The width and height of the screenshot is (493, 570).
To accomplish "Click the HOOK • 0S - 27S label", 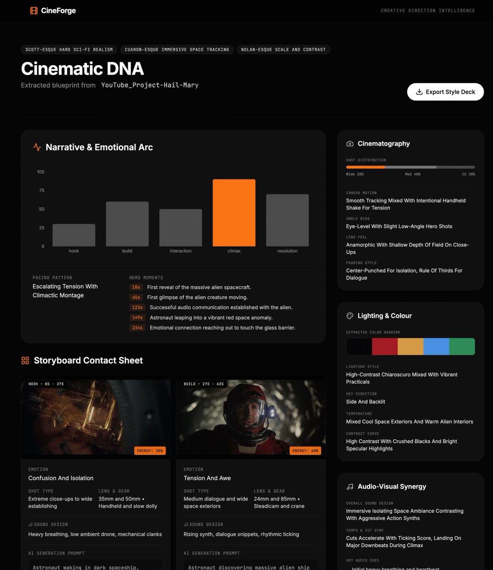I will click(x=46, y=384).
